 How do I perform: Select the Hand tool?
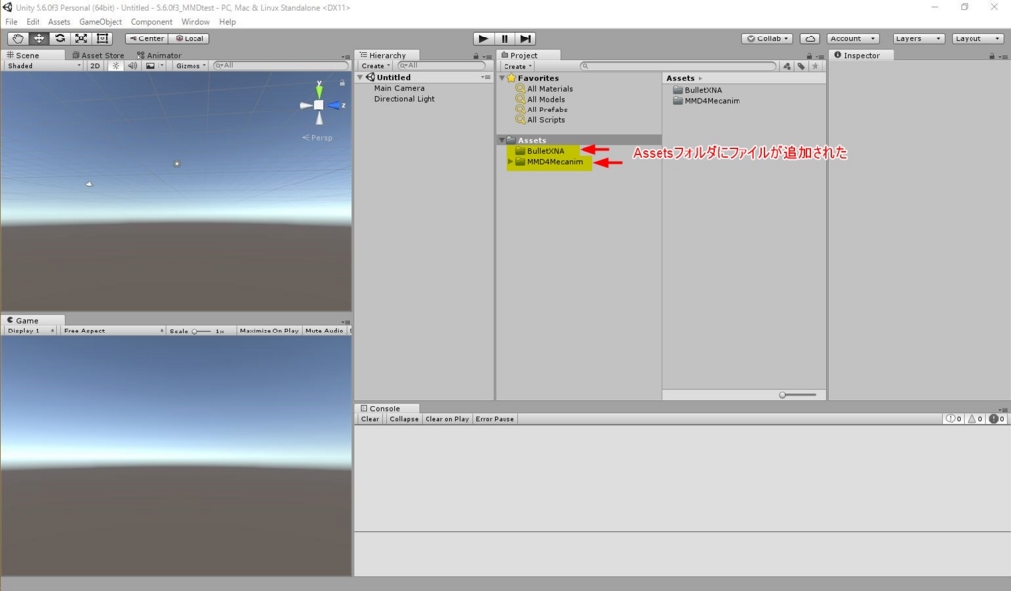18,38
